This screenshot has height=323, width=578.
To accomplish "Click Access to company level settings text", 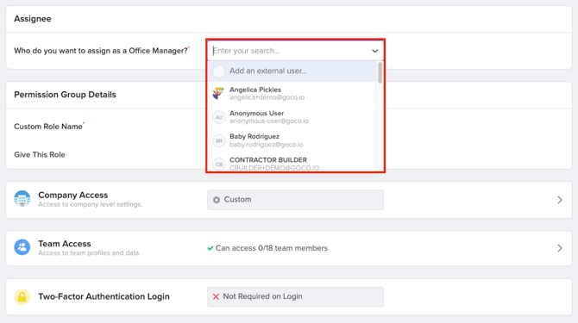I will click(91, 204).
